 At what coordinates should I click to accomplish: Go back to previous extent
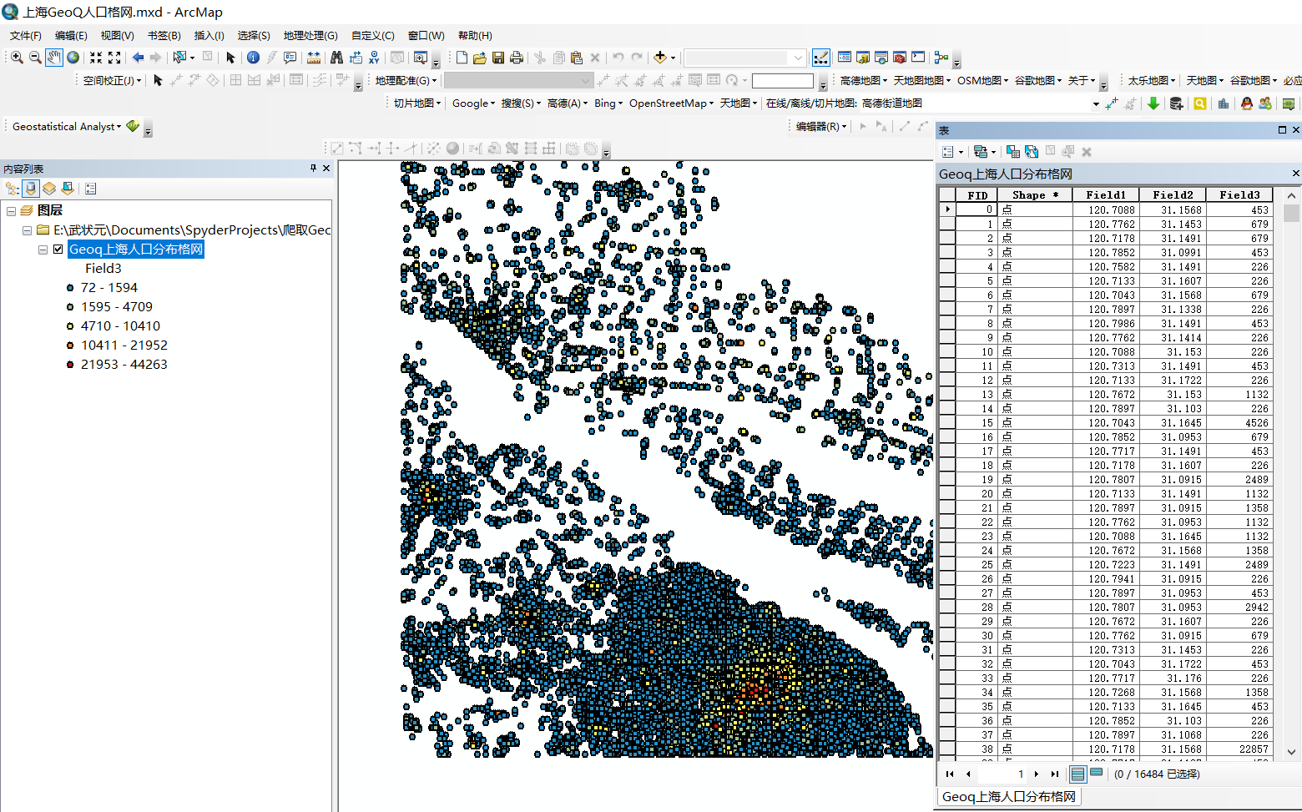138,58
